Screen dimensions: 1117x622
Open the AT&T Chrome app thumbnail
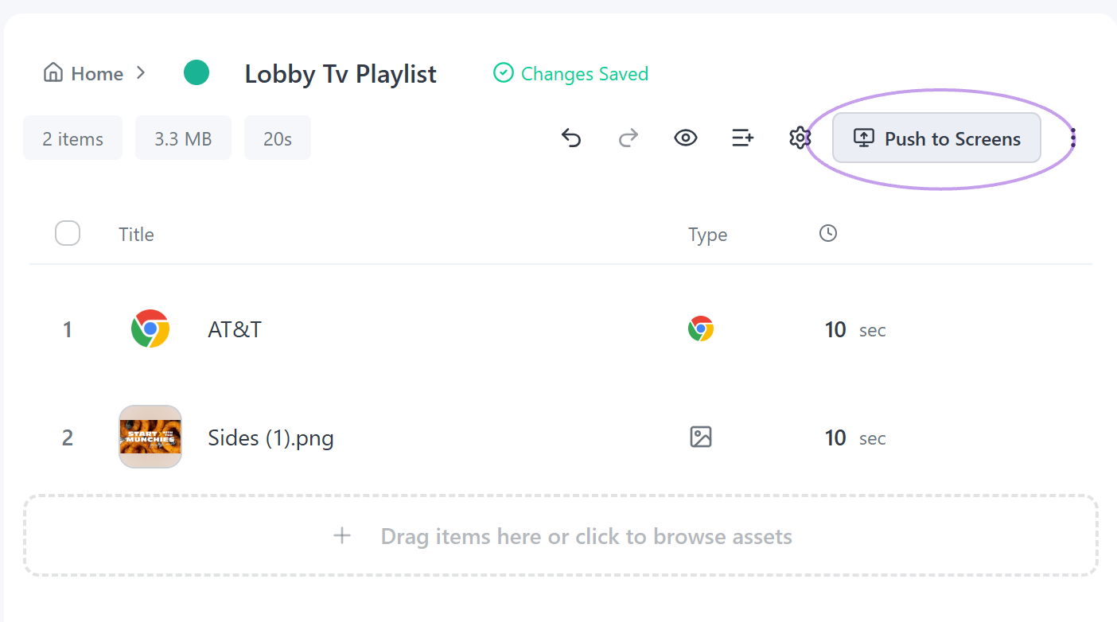pyautogui.click(x=150, y=329)
